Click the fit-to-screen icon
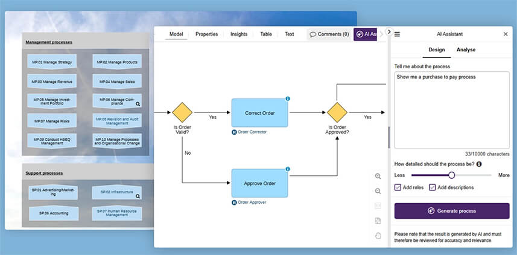 [378, 206]
